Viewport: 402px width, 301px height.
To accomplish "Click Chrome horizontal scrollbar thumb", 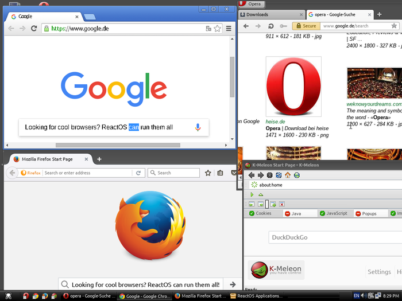I will [x=118, y=145].
